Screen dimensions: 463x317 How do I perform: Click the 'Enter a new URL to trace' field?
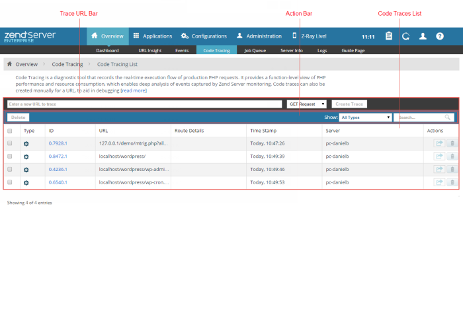pos(144,104)
